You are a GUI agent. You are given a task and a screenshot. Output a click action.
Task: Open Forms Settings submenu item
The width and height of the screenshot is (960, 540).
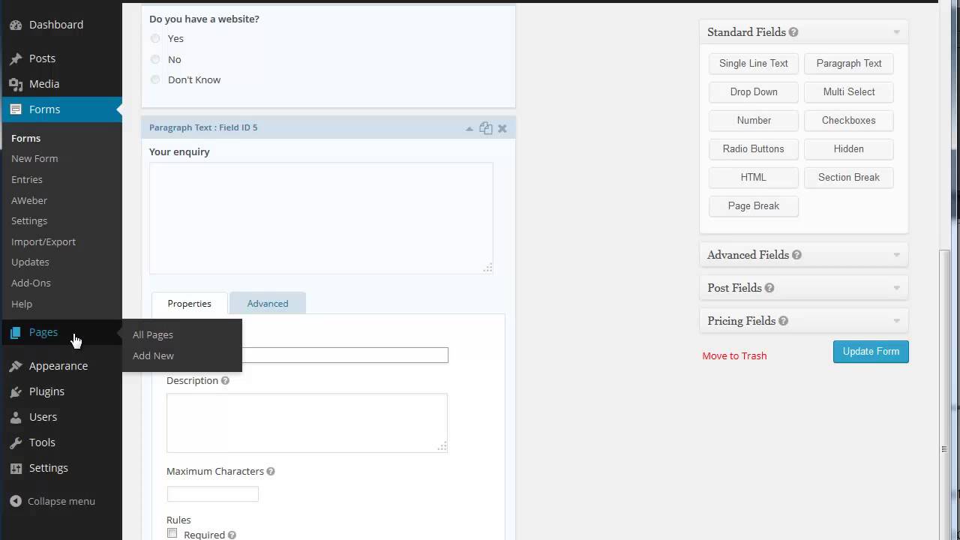click(x=29, y=221)
